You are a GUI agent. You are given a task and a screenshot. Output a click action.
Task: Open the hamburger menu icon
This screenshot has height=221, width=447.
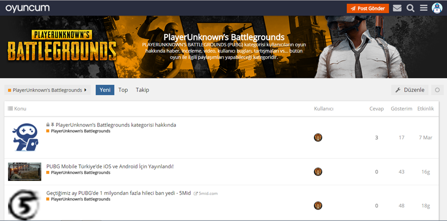coord(424,8)
